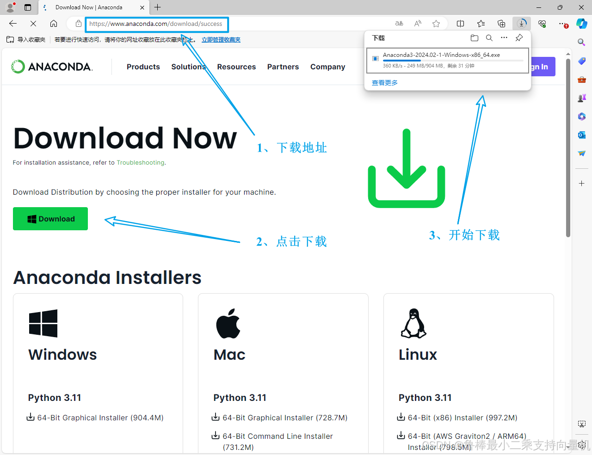Click the page vertical scrollbar
Viewport: 592px width, 455px height.
click(568, 148)
